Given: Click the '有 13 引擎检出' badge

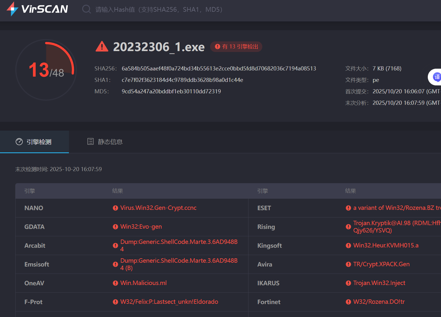Looking at the screenshot, I should coord(236,47).
